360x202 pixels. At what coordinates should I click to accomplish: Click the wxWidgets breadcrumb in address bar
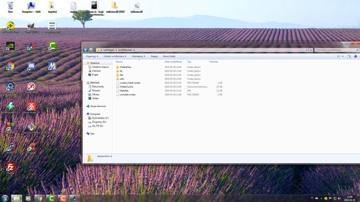coord(109,50)
